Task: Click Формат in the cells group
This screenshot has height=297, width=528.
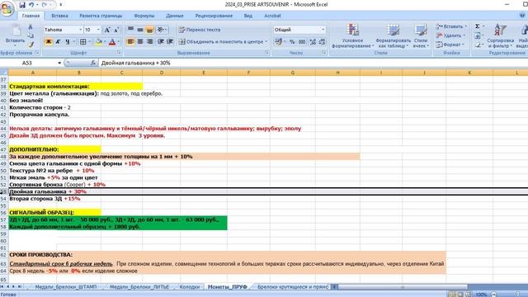Action: click(450, 45)
